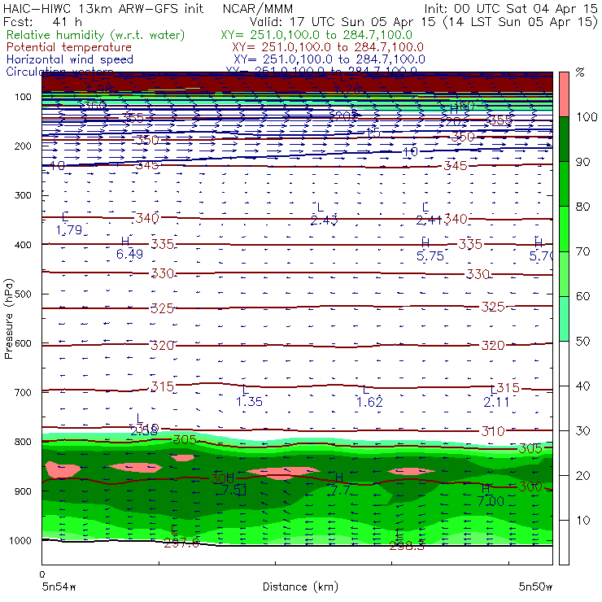Screen dimensions: 602x602
Task: Click the wind speed maximum value '6.49'
Action: pos(130,254)
